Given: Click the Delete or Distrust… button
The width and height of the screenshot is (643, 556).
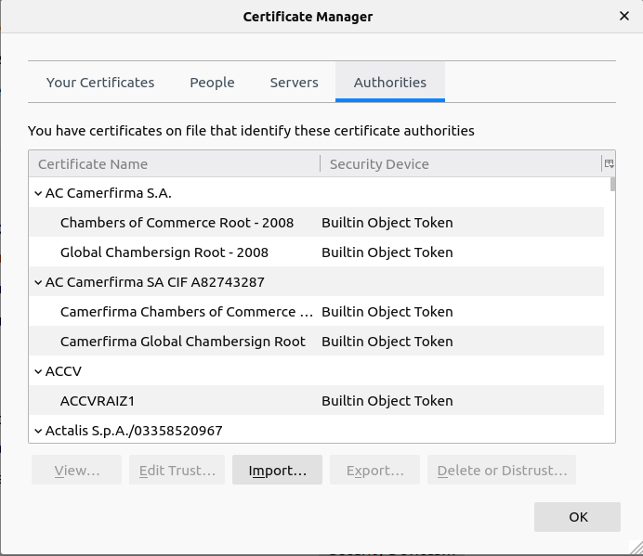Looking at the screenshot, I should coord(502,470).
